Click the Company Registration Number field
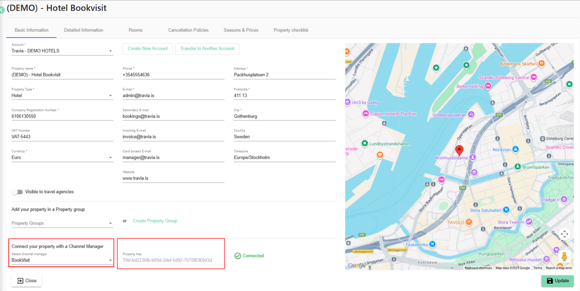Viewport: 580px width, 291px height. click(x=62, y=116)
